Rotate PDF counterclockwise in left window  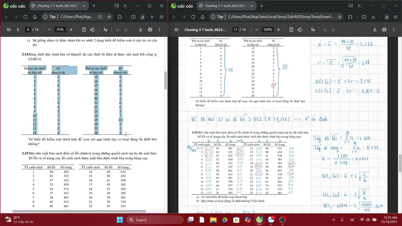coord(92,30)
